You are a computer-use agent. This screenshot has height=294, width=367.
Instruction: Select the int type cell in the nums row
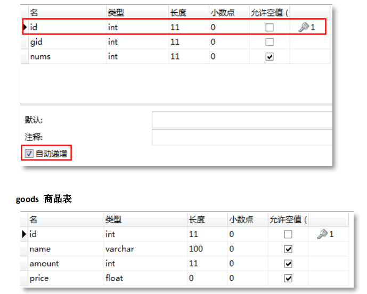click(x=137, y=56)
